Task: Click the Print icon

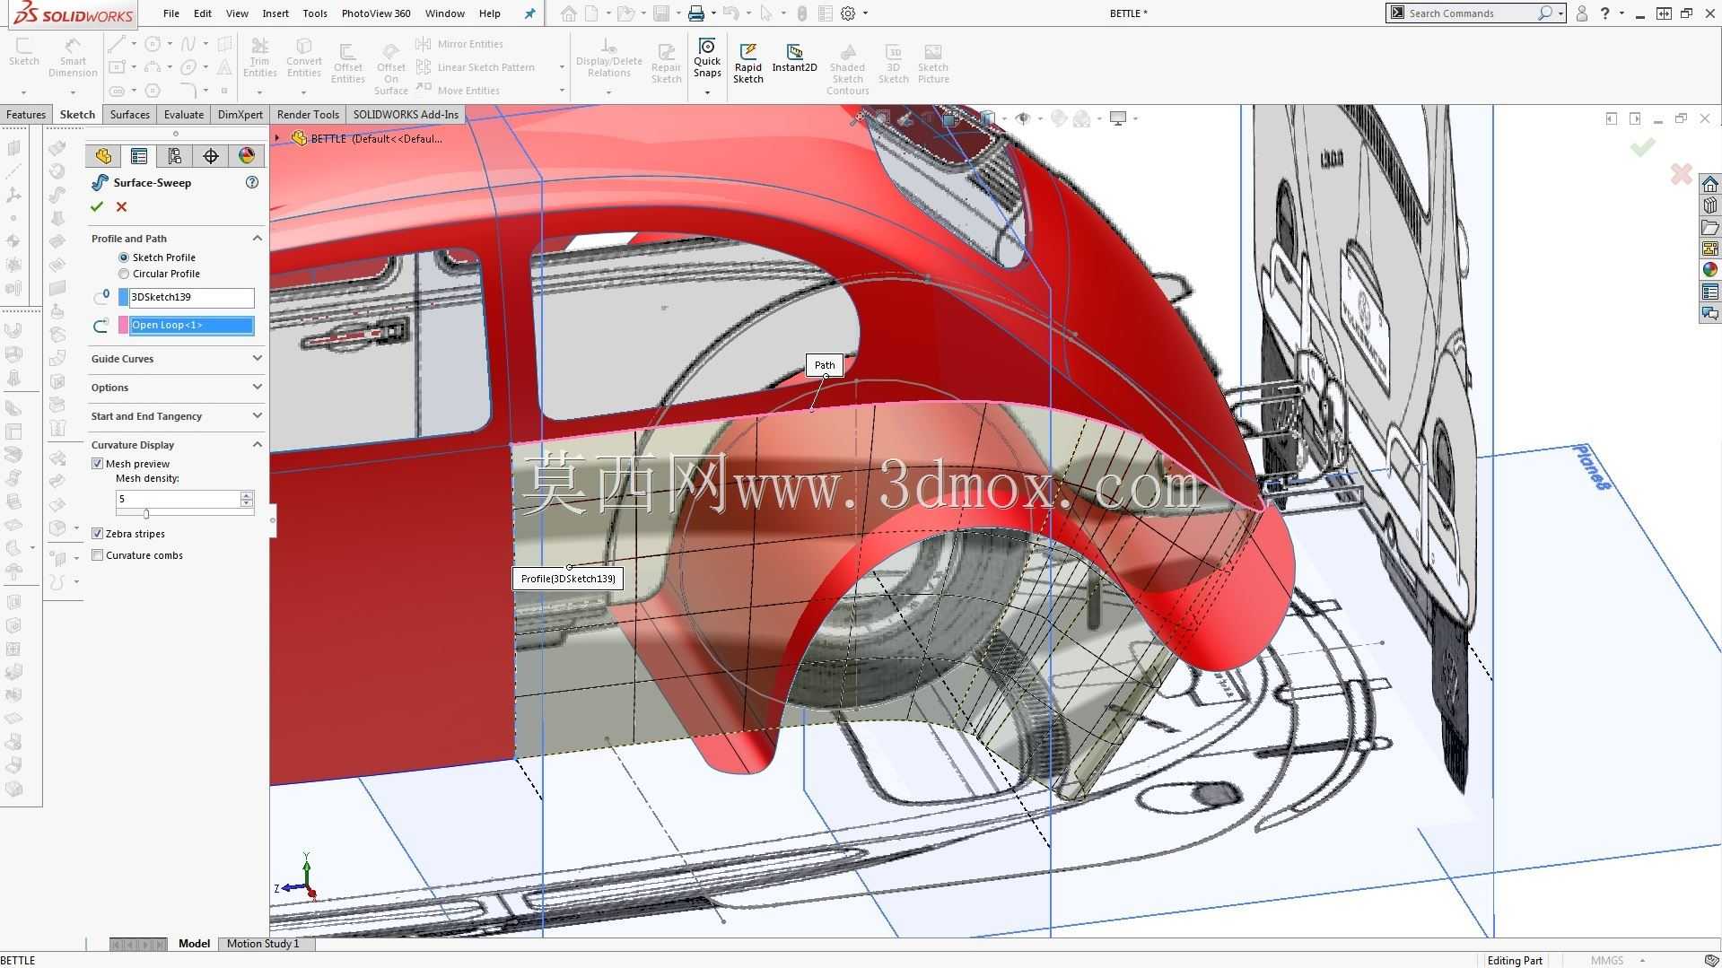Action: pos(695,13)
